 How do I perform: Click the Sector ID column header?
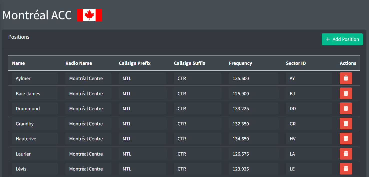pyautogui.click(x=296, y=63)
